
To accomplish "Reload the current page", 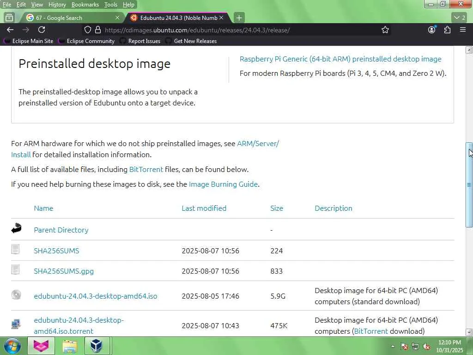I will click(42, 30).
